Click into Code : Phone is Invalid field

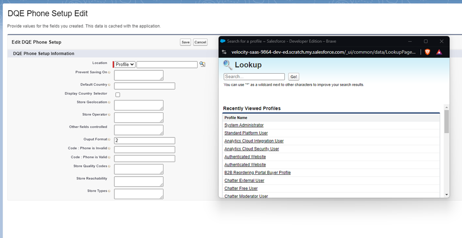tap(145, 150)
